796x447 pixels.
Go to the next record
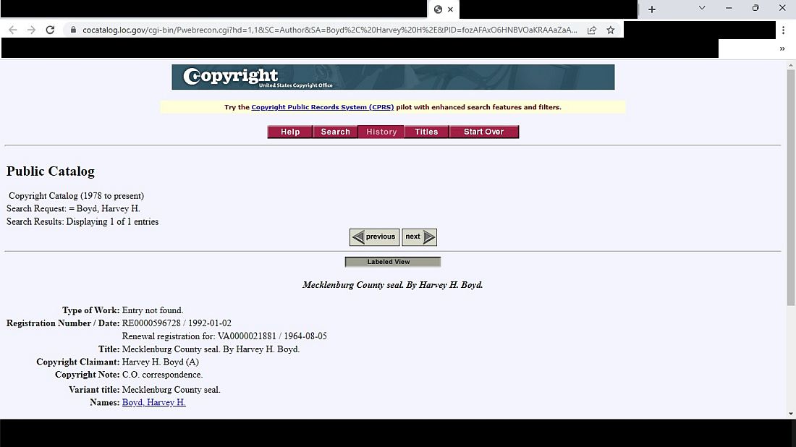pyautogui.click(x=419, y=237)
